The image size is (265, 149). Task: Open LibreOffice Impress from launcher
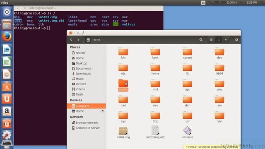[7, 74]
